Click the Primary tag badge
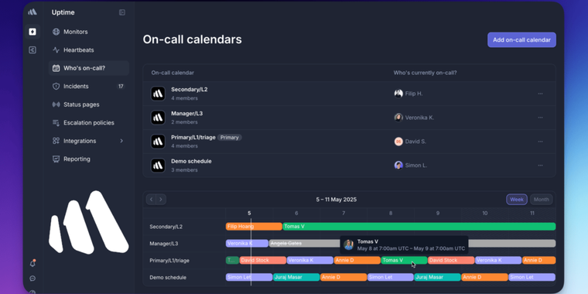Viewport: 588px width, 294px height. tap(230, 138)
